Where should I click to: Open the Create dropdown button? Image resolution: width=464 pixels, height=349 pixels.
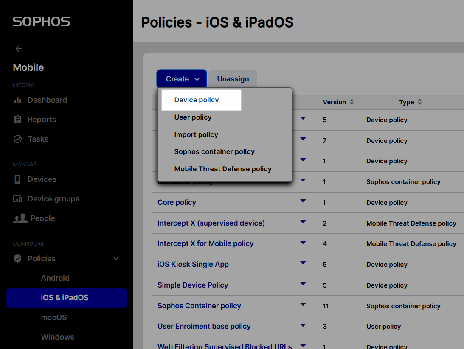click(181, 79)
